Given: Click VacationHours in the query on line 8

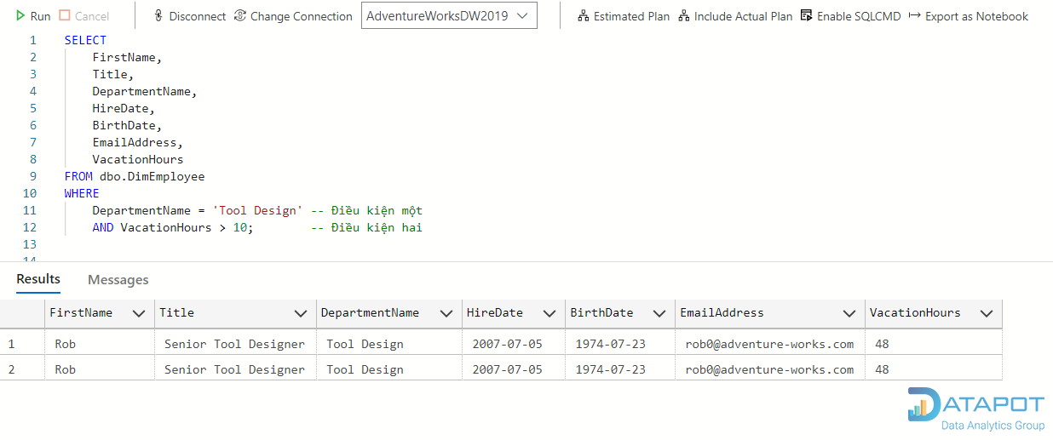Looking at the screenshot, I should [138, 159].
